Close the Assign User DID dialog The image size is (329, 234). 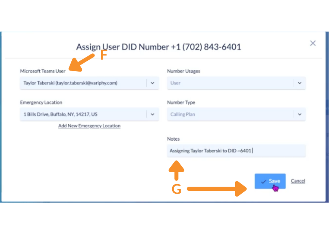312,43
